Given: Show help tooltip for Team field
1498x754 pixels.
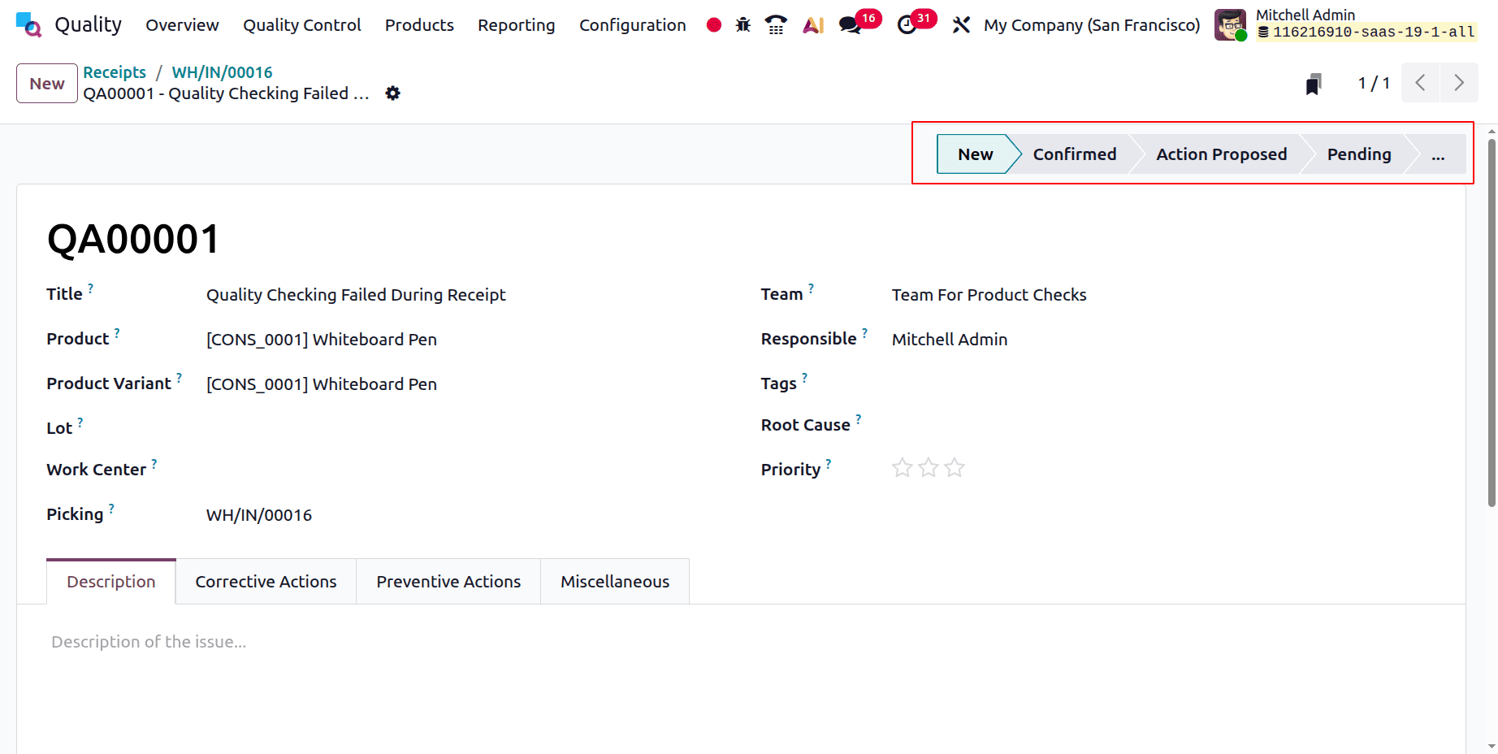Looking at the screenshot, I should tap(811, 288).
